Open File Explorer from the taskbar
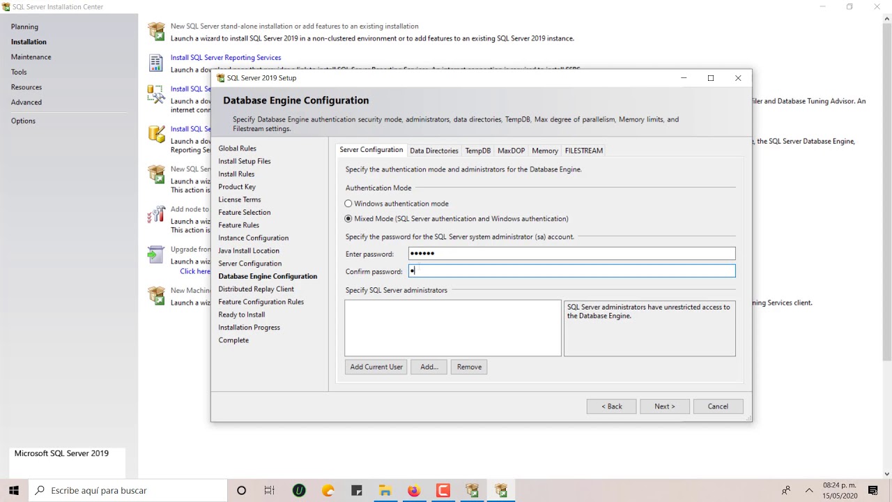The image size is (892, 502). point(385,490)
